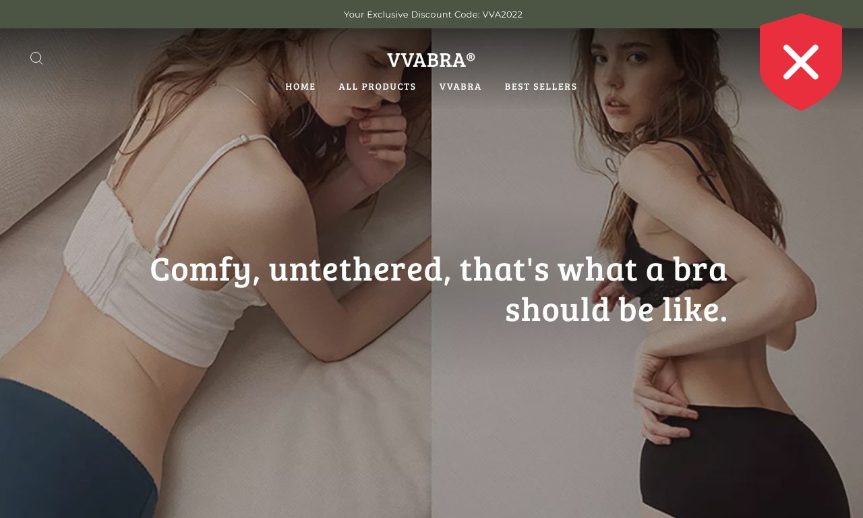Click the VVABRA® store logo
Image resolution: width=863 pixels, height=518 pixels.
tap(431, 59)
